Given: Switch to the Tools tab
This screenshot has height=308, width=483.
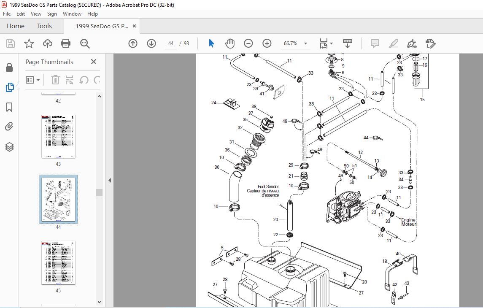Looking at the screenshot, I should coord(44,26).
